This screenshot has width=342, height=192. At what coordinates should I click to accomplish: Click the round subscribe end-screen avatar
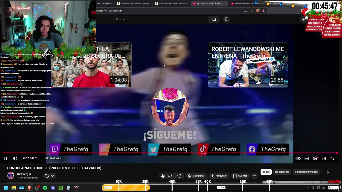pos(170,107)
